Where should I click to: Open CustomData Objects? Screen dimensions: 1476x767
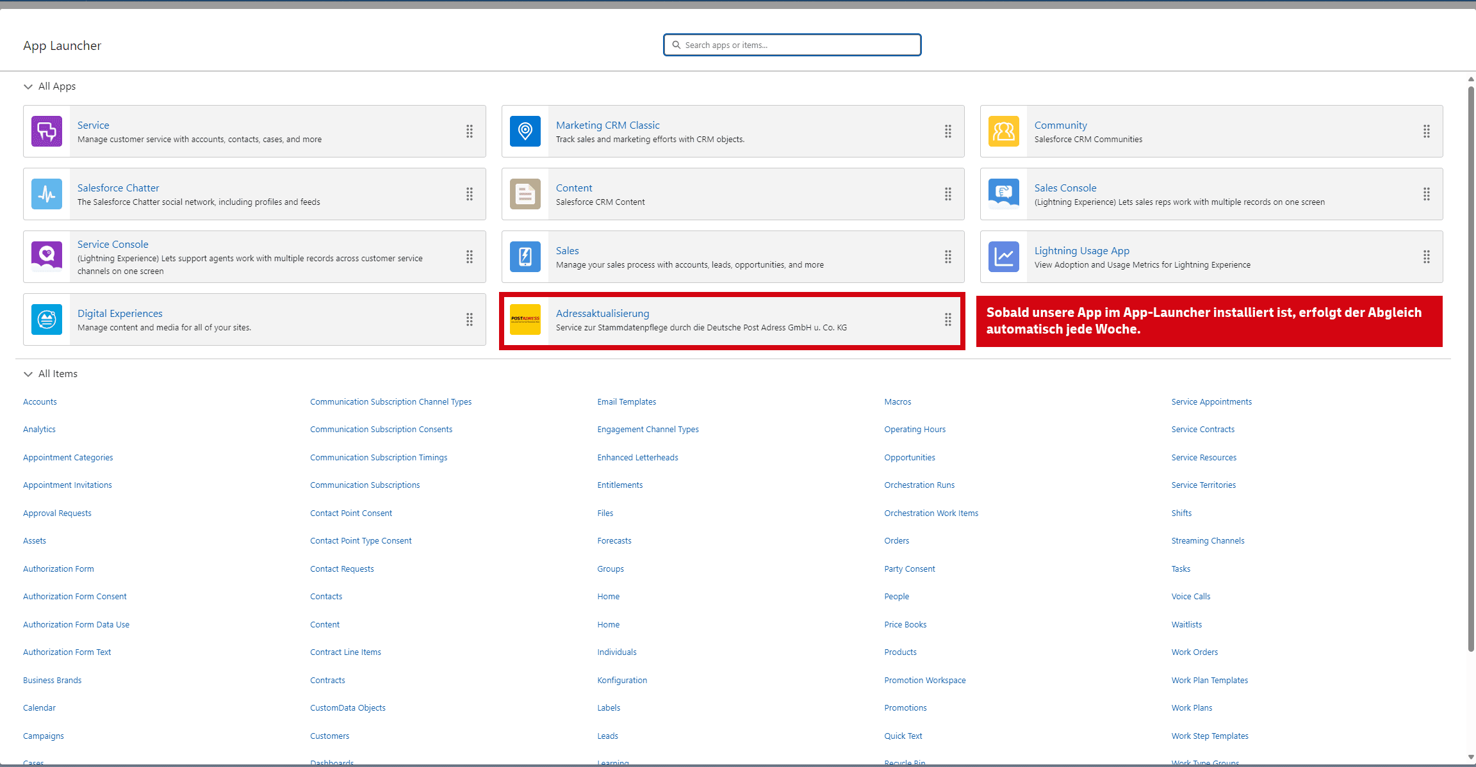tap(348, 707)
